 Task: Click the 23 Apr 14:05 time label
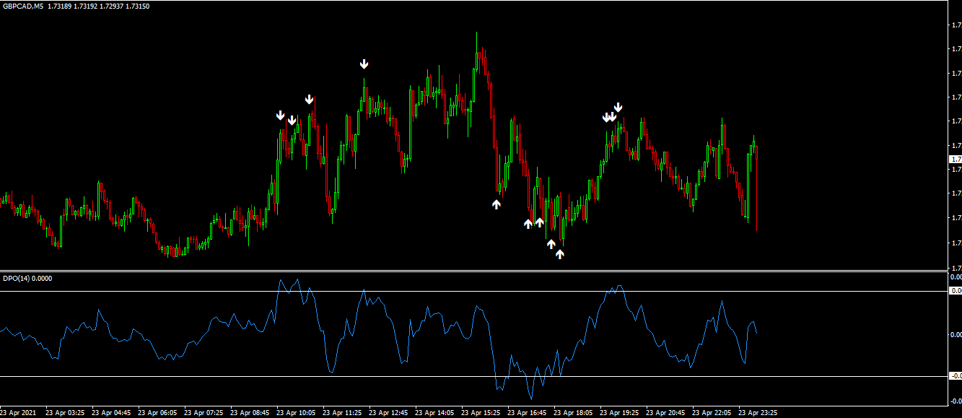click(434, 414)
